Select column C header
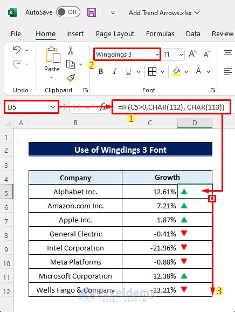The image size is (235, 312). tap(150, 123)
